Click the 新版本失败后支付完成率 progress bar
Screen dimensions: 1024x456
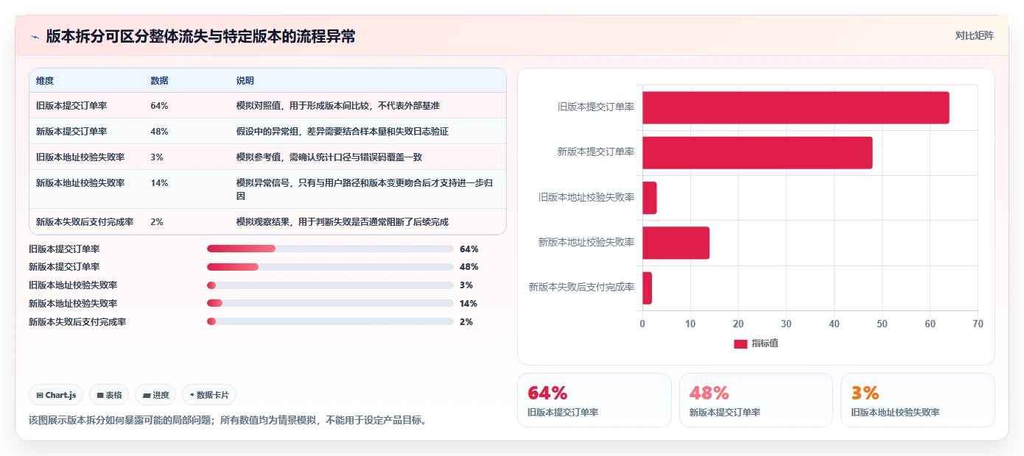tap(330, 321)
